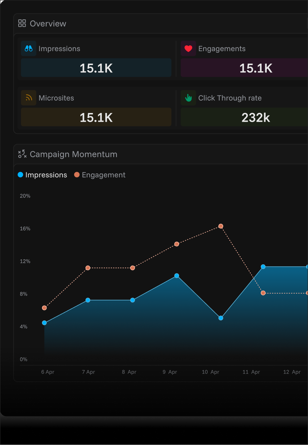Screen dimensions: 308x445
Task: Click the 11 Apr x-axis label
Action: [x=251, y=372]
